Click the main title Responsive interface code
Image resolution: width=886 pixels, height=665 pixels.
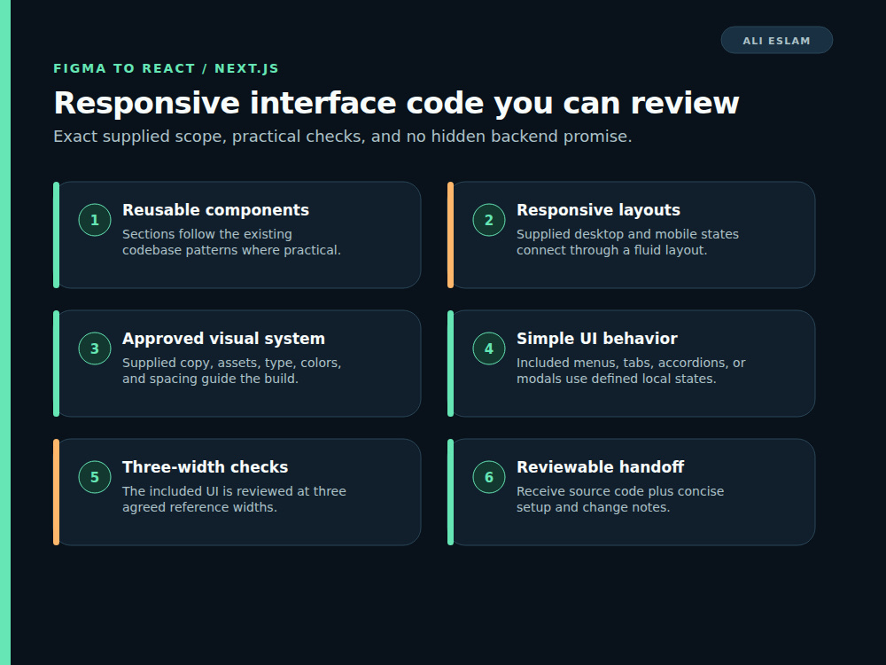pyautogui.click(x=396, y=103)
